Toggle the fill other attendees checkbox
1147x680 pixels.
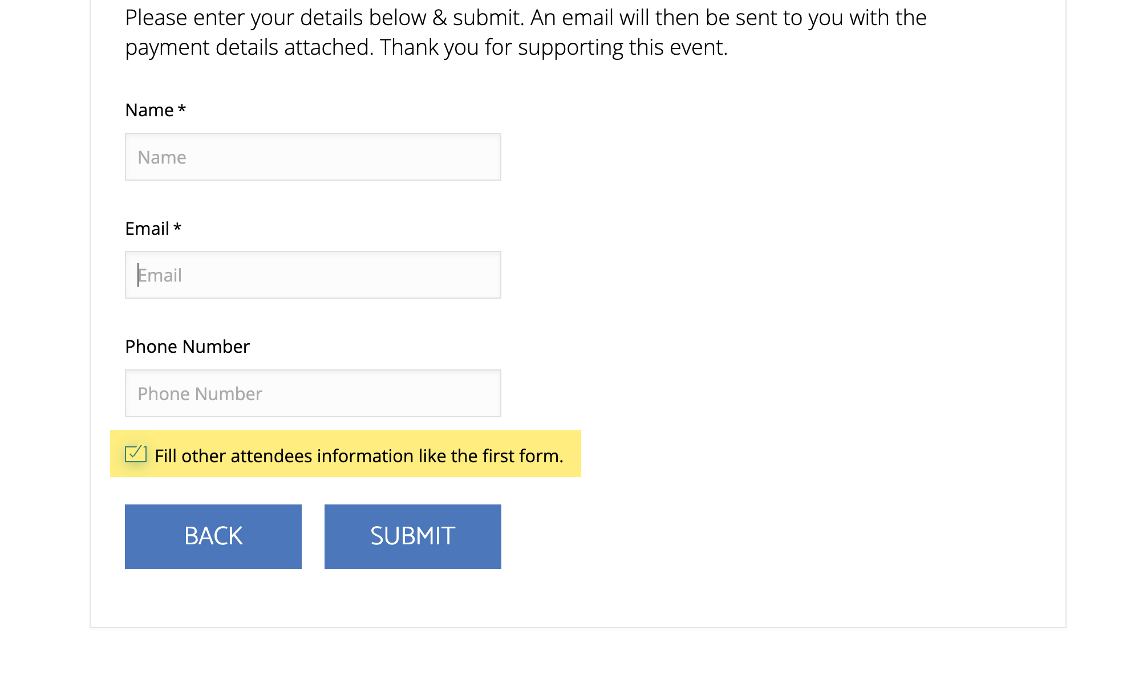pos(135,454)
